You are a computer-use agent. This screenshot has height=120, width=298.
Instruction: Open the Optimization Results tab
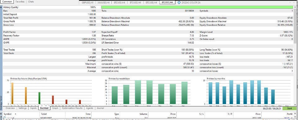[x=72, y=108]
